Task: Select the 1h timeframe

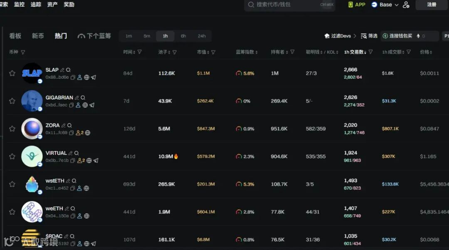Action: 165,36
